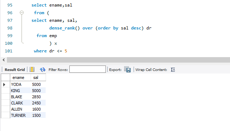Select the cell containing YODA
230x131 pixels.
(x=20, y=84)
